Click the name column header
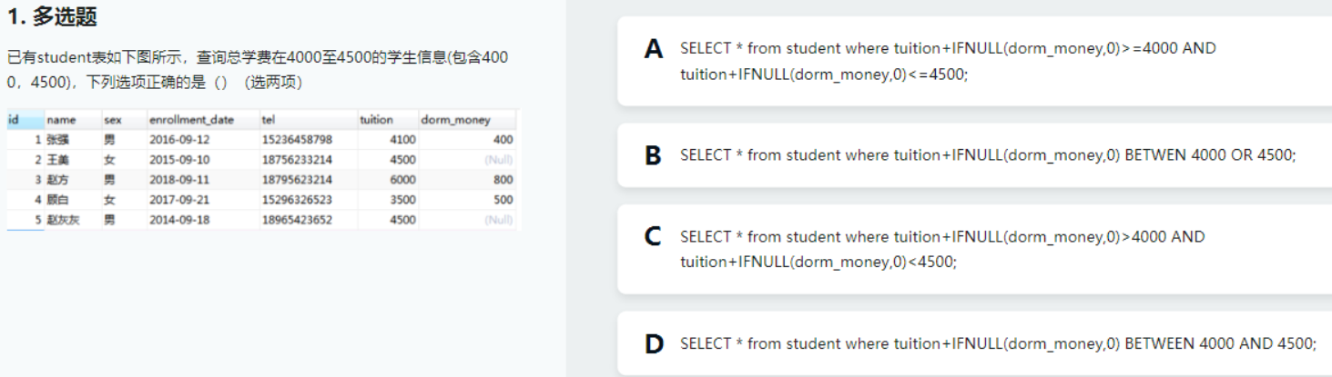 pos(62,120)
